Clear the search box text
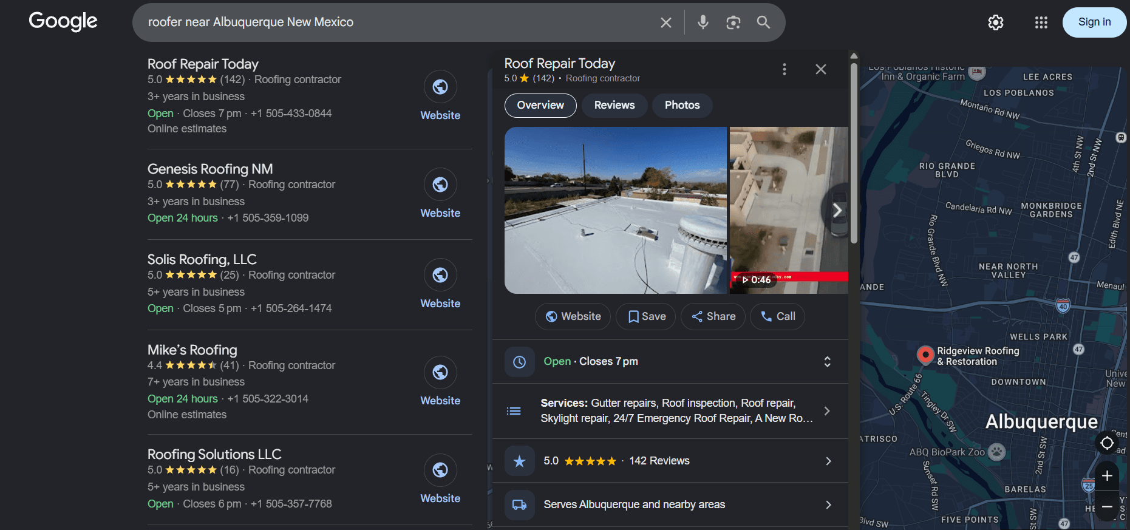The height and width of the screenshot is (530, 1130). 666,22
